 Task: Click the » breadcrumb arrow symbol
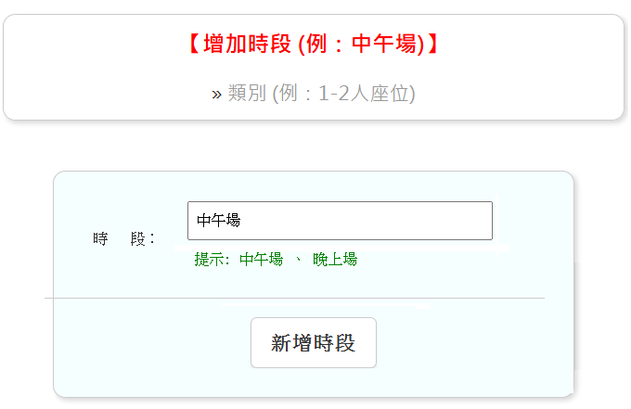pos(216,94)
